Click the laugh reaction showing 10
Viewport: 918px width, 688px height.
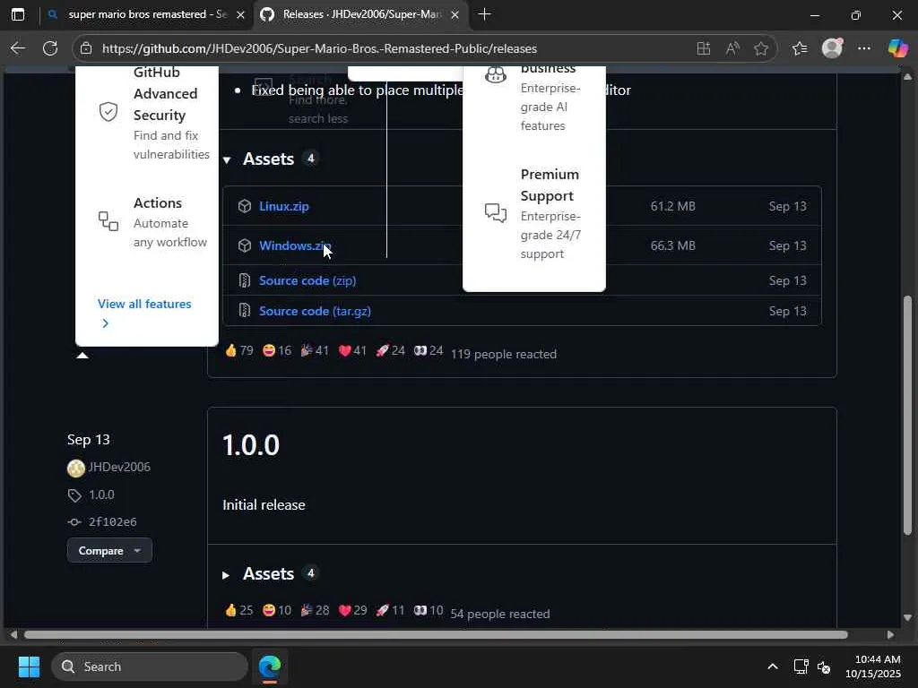[276, 610]
